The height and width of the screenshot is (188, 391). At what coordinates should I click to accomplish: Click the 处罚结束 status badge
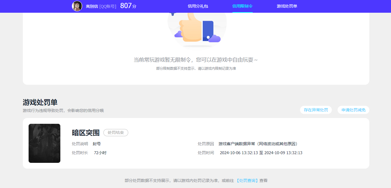pos(116,132)
